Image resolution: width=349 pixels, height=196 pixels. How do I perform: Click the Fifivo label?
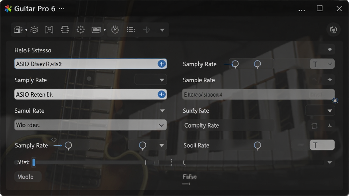[x=189, y=177]
